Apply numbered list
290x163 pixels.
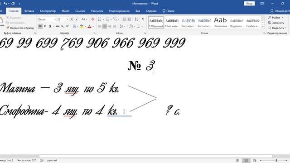point(107,19)
